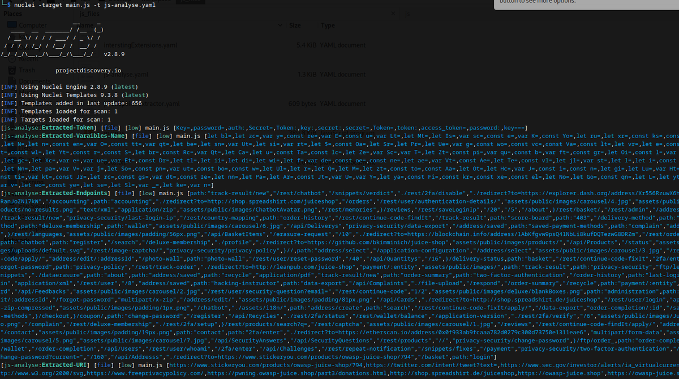The height and width of the screenshot is (379, 679).
Task: Open sort direction via the Name column chevron
Action: (280, 25)
